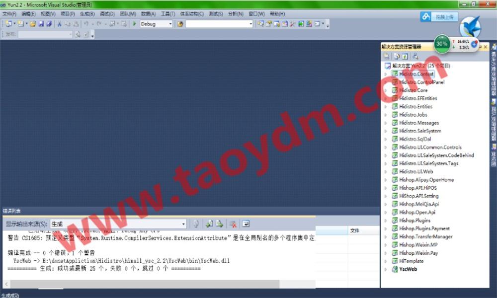
Task: Select the Hishop.Weixin.Pay project
Action: [418, 253]
